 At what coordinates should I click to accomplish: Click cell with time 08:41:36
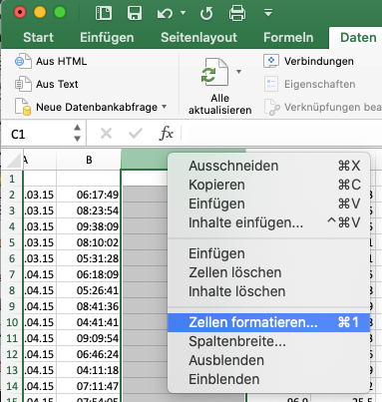point(89,306)
